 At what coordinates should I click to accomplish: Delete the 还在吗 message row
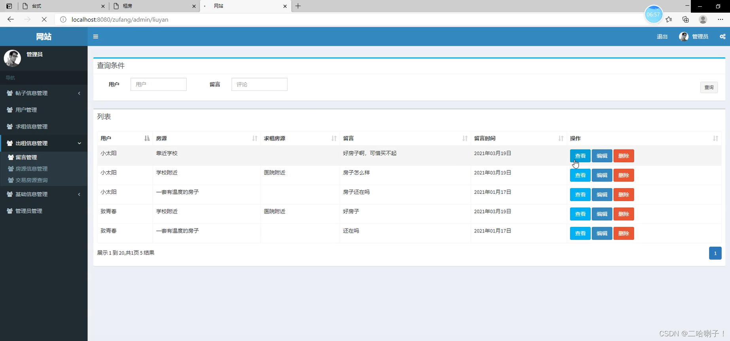624,233
